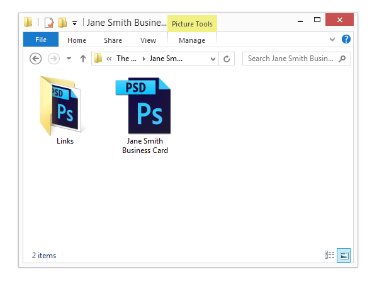Open the View ribbon tab
372x284 pixels.
tap(148, 40)
